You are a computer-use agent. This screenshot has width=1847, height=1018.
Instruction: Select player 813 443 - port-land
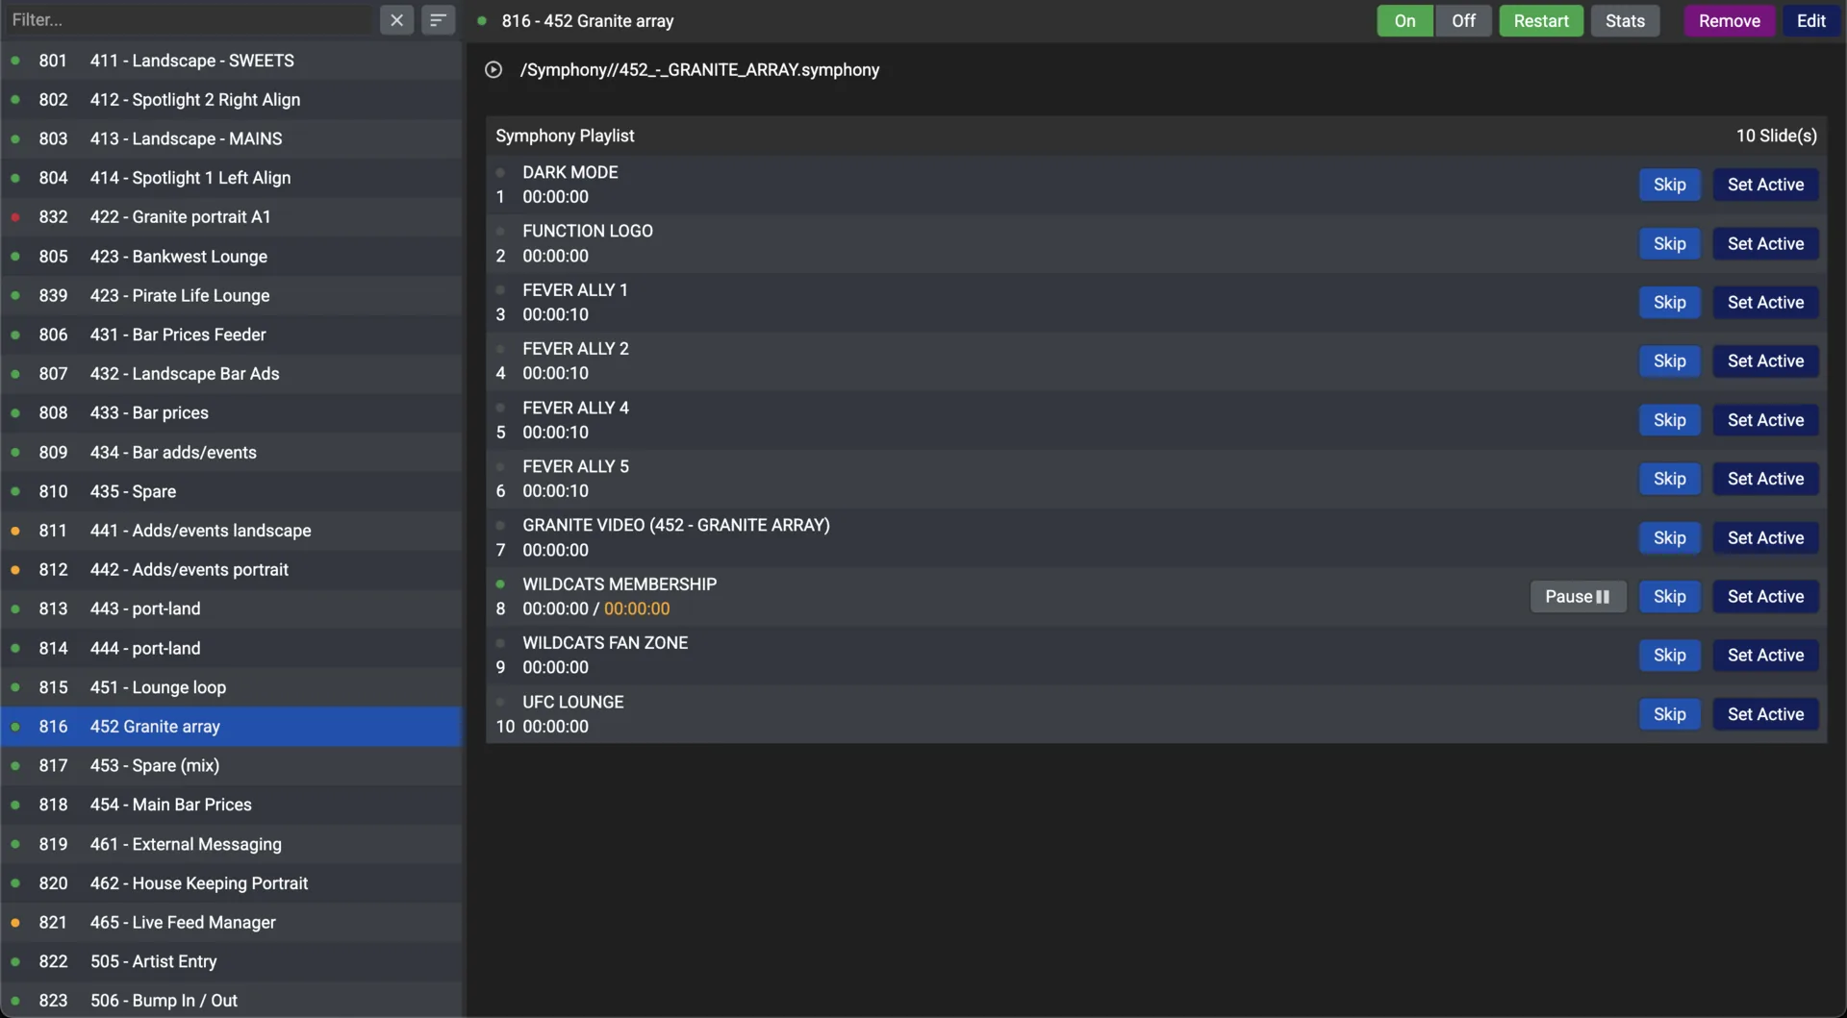click(232, 608)
